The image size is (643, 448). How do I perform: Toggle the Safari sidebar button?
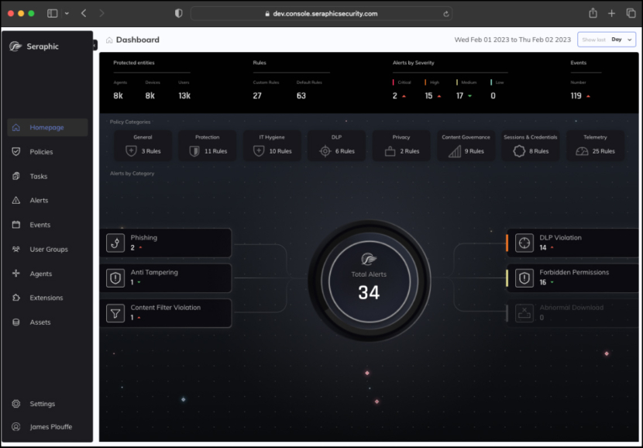pos(53,13)
